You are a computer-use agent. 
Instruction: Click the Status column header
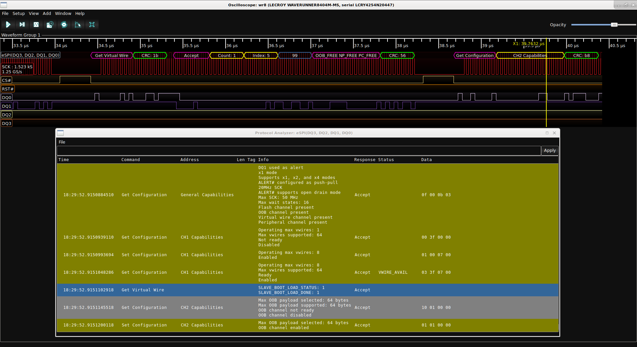click(386, 160)
